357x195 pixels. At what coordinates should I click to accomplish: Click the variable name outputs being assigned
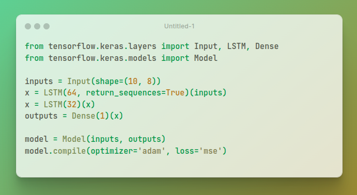click(x=41, y=116)
